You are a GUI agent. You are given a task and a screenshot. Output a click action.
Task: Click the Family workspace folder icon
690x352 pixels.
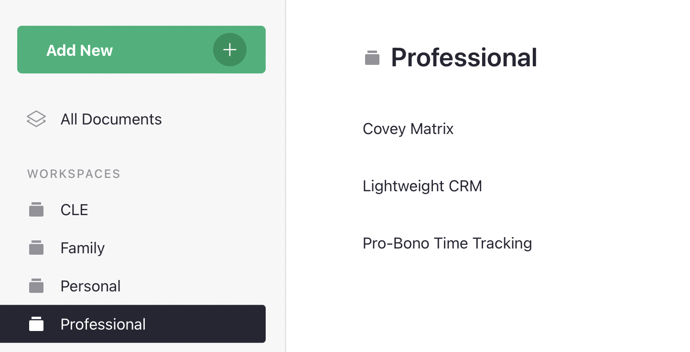[36, 248]
